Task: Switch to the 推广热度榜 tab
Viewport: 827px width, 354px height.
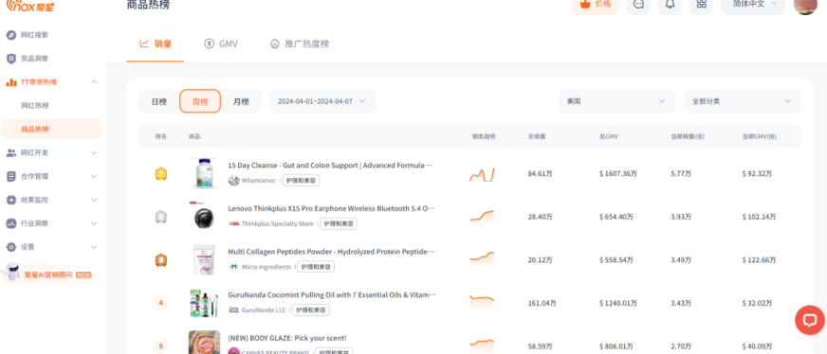Action: click(x=299, y=44)
